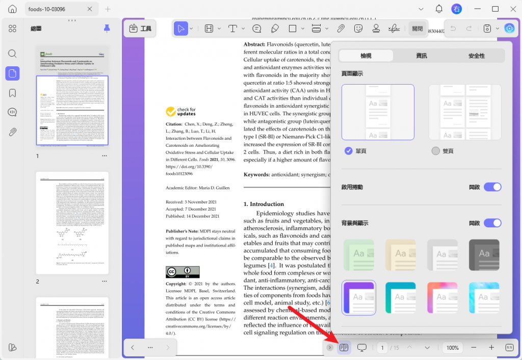Select the measurement ruler tool
The height and width of the screenshot is (360, 522).
(316, 29)
